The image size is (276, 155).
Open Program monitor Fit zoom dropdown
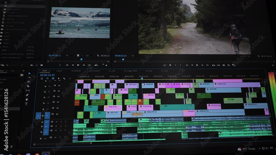coord(135,56)
